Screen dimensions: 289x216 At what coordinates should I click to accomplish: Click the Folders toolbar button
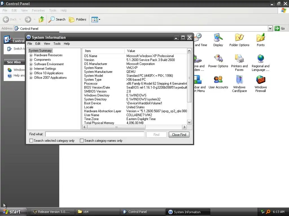pos(77,19)
